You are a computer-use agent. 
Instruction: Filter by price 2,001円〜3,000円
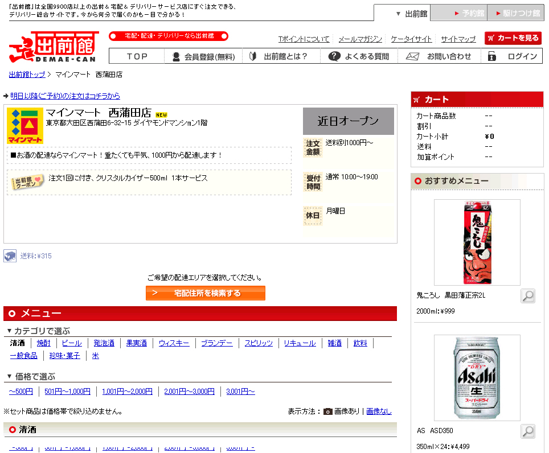190,392
